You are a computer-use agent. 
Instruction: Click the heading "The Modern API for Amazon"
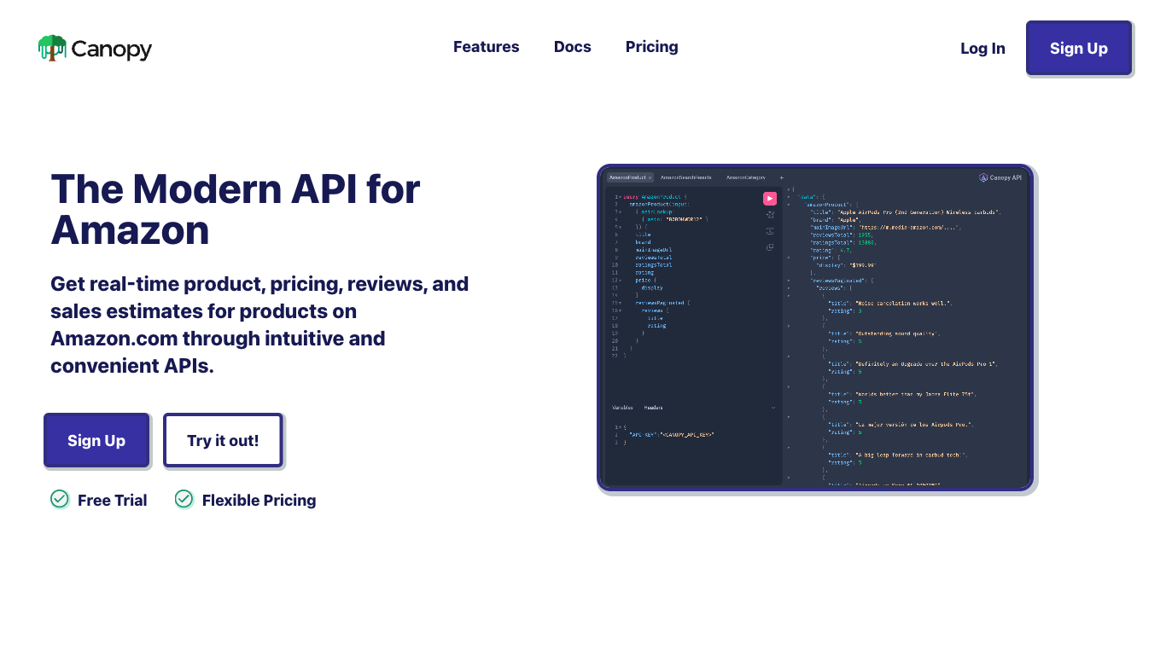[x=236, y=209]
